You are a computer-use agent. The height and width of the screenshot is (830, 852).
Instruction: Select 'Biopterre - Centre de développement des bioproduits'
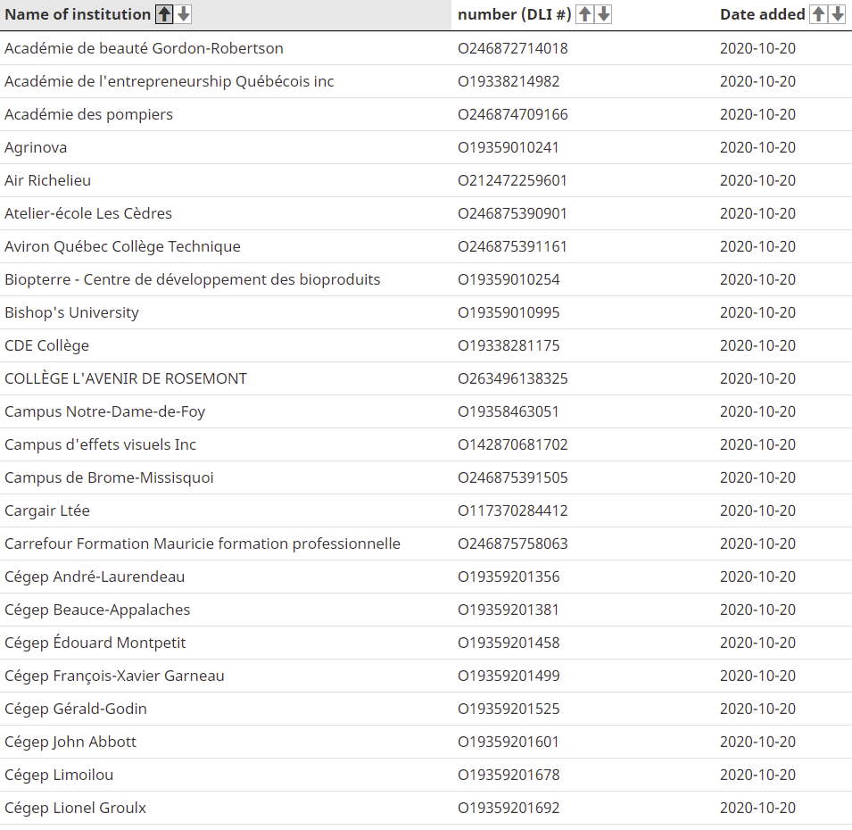coord(193,280)
